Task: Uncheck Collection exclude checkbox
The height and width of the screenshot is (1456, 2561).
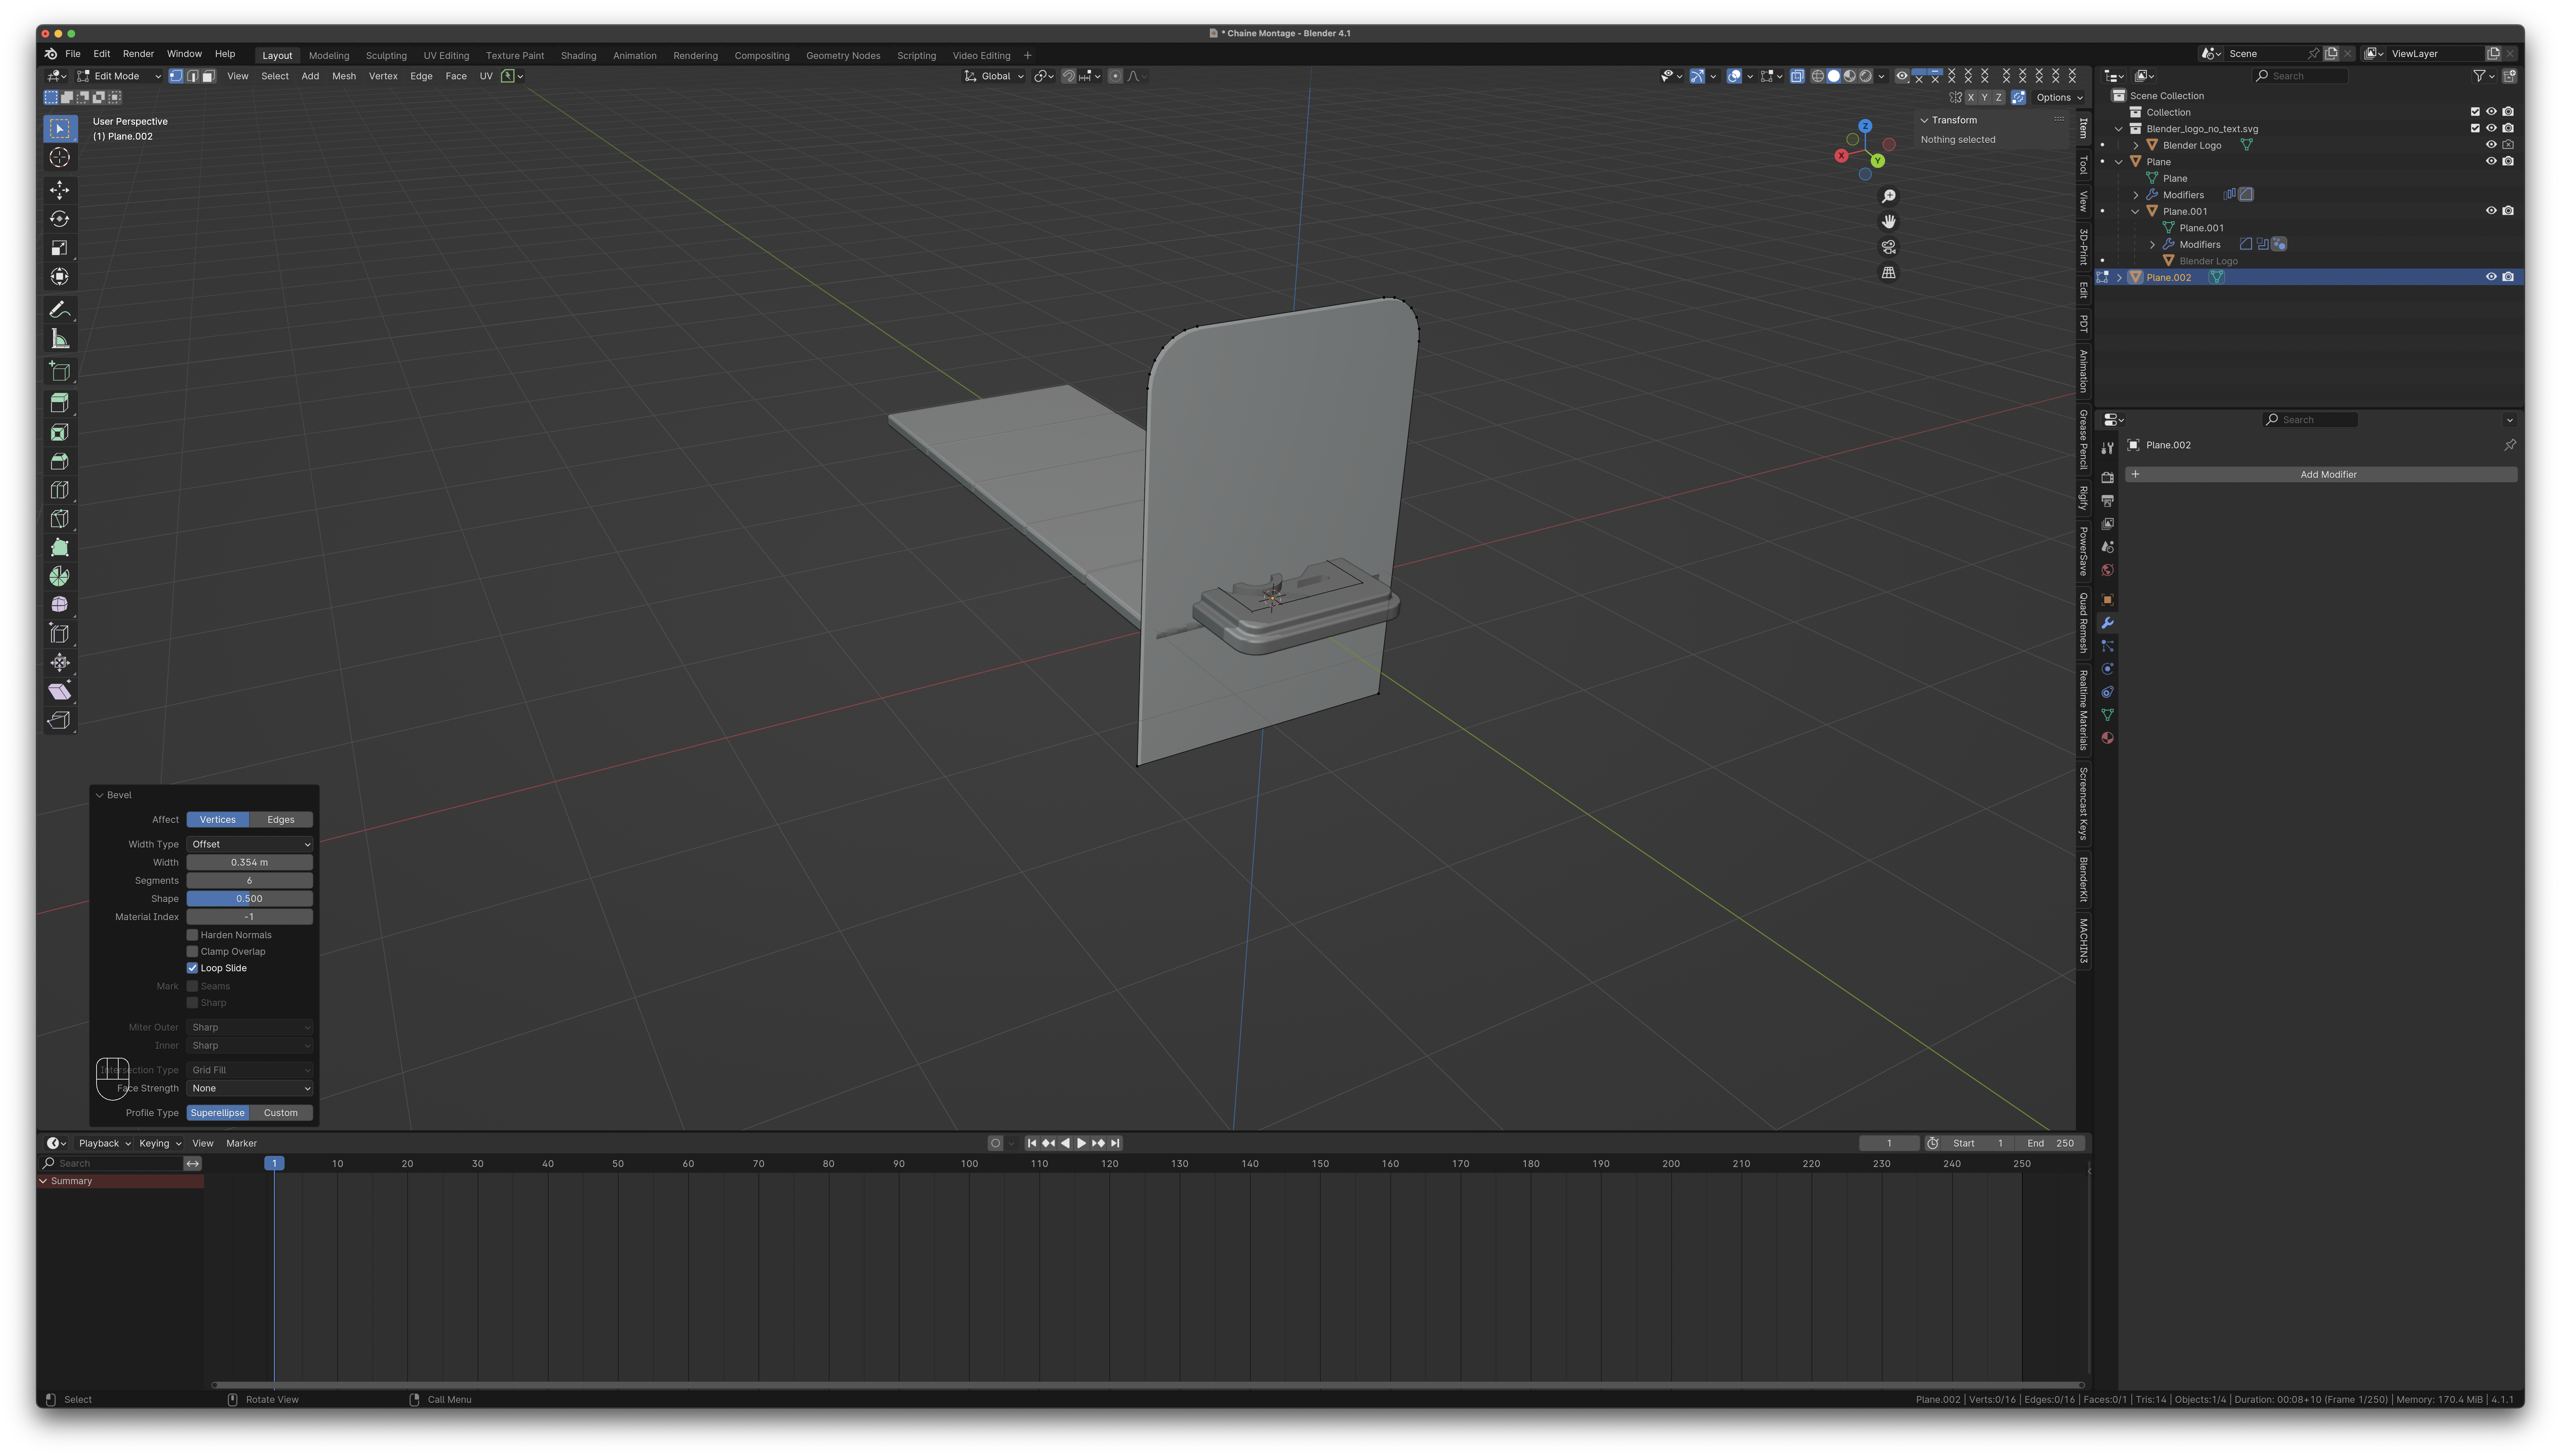Action: [x=2475, y=112]
